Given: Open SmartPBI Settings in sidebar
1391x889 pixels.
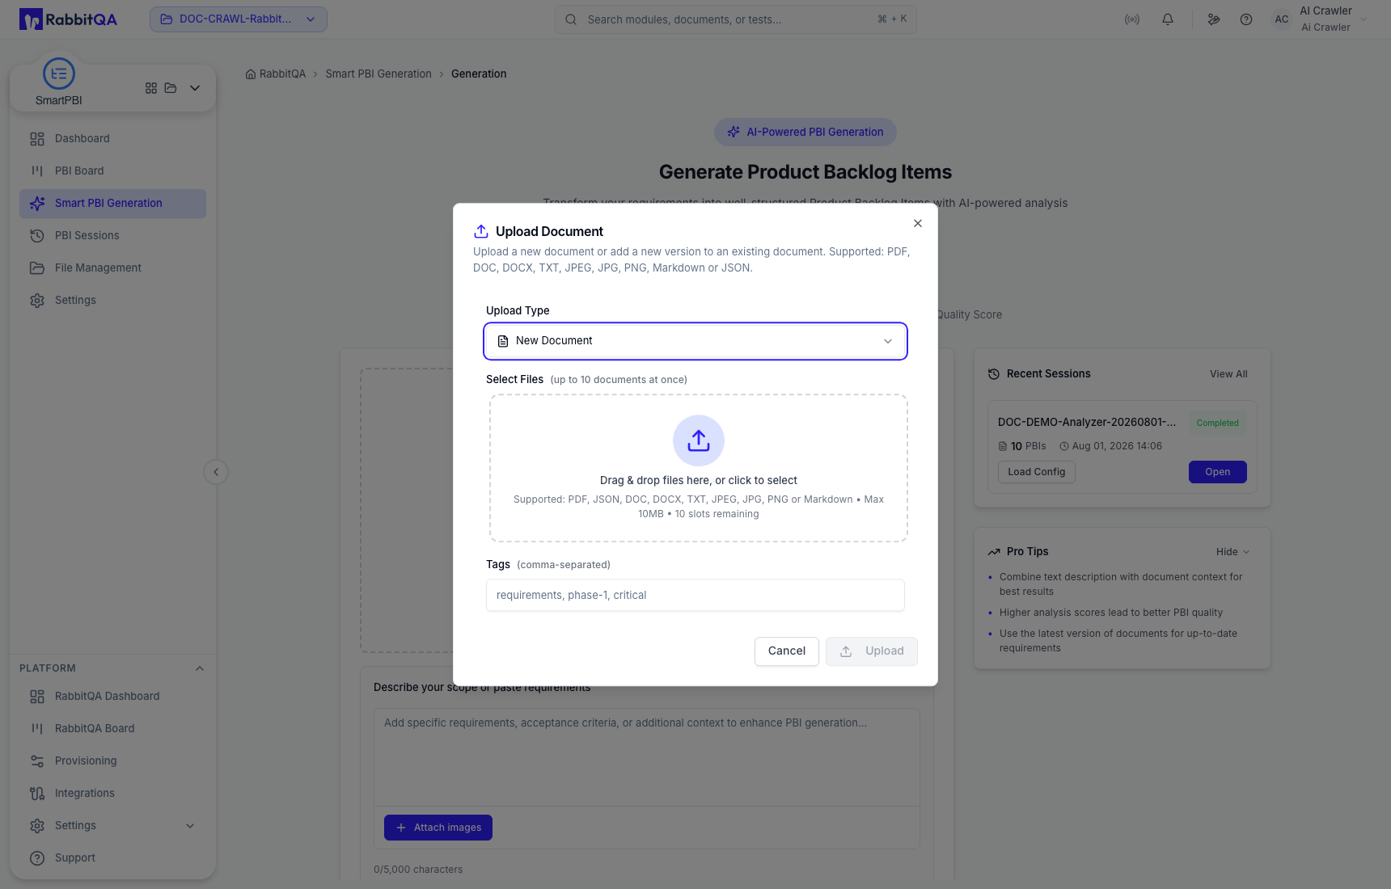Looking at the screenshot, I should tap(112, 300).
